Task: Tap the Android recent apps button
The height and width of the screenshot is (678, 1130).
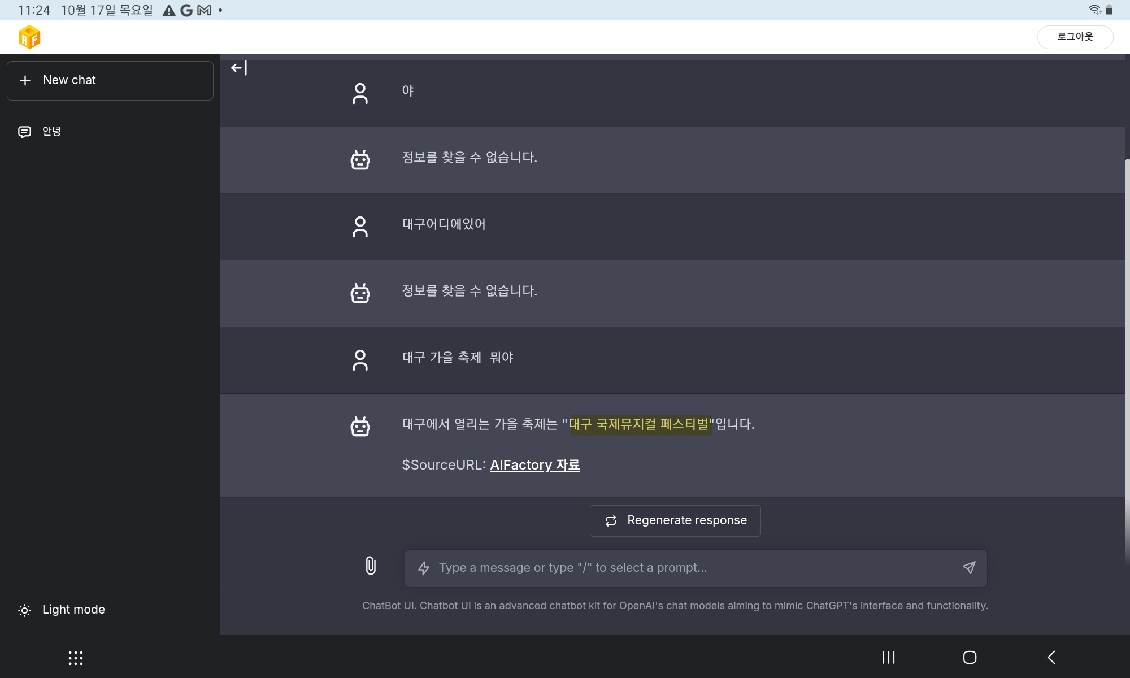Action: pos(888,657)
